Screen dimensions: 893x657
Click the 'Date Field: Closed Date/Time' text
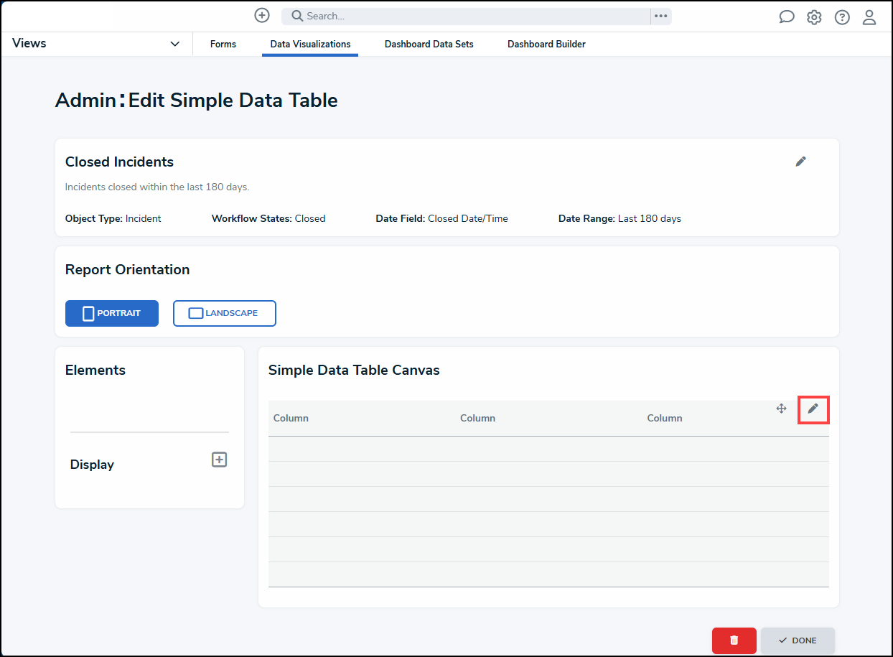[441, 219]
